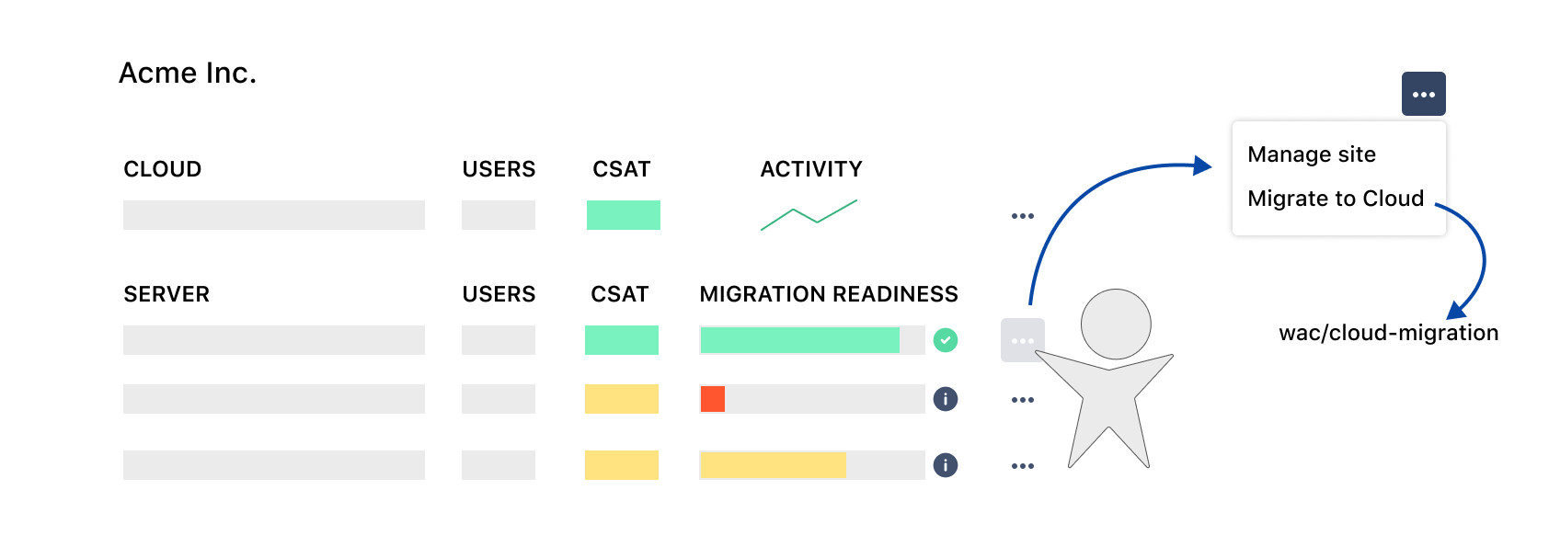Image resolution: width=1549 pixels, height=547 pixels.
Task: Choose Migrate to Cloud menu option
Action: 1336,199
